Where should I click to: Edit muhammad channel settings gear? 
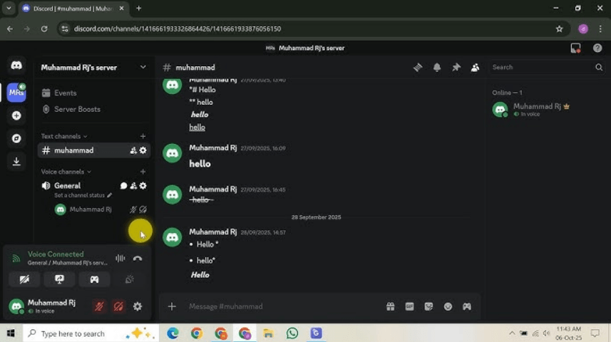click(x=143, y=150)
